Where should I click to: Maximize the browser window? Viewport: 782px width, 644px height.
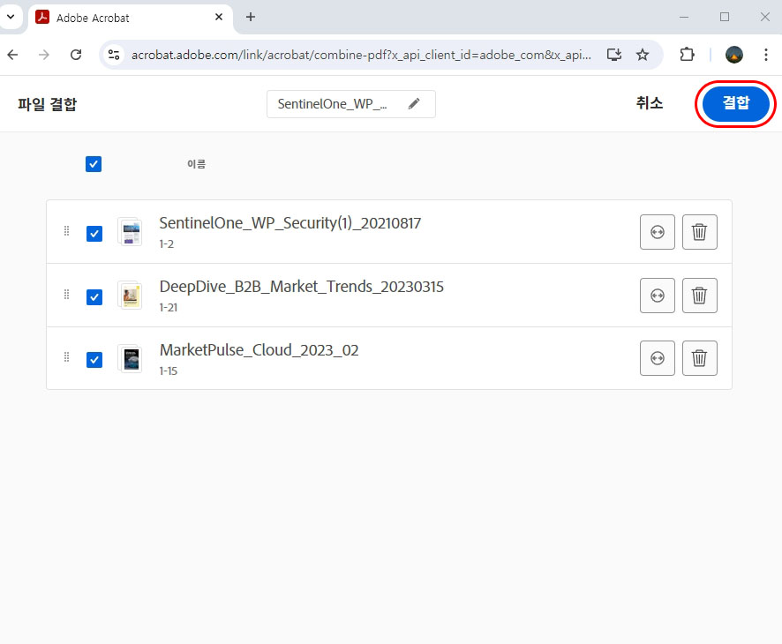[x=725, y=17]
